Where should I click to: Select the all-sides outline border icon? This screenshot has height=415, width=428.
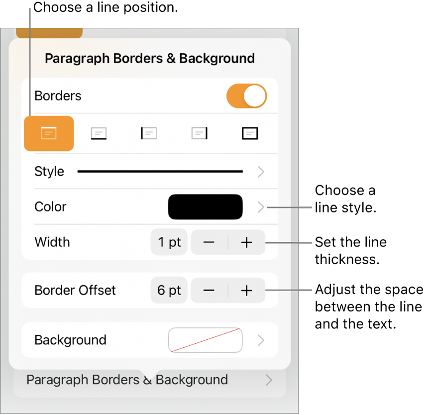250,133
